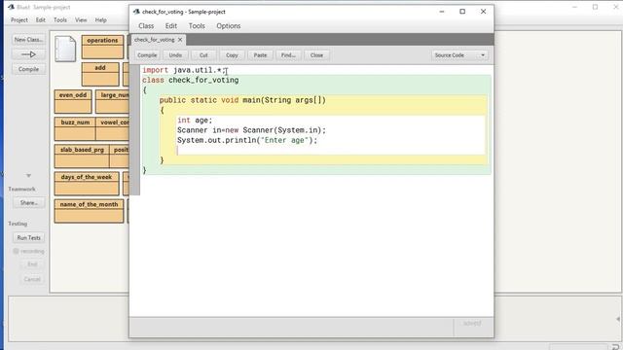Image resolution: width=623 pixels, height=350 pixels.
Task: Click the saved status indicator in editor
Action: [472, 324]
